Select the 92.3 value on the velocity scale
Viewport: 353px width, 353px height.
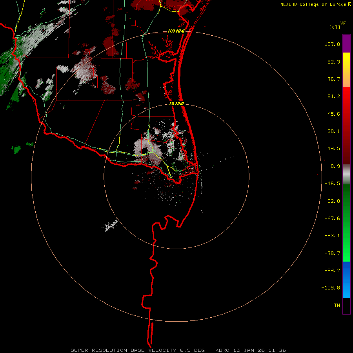point(334,62)
